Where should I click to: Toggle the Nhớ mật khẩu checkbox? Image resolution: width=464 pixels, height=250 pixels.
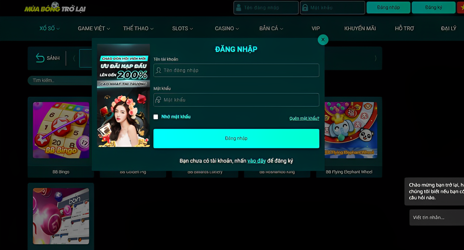pyautogui.click(x=156, y=117)
